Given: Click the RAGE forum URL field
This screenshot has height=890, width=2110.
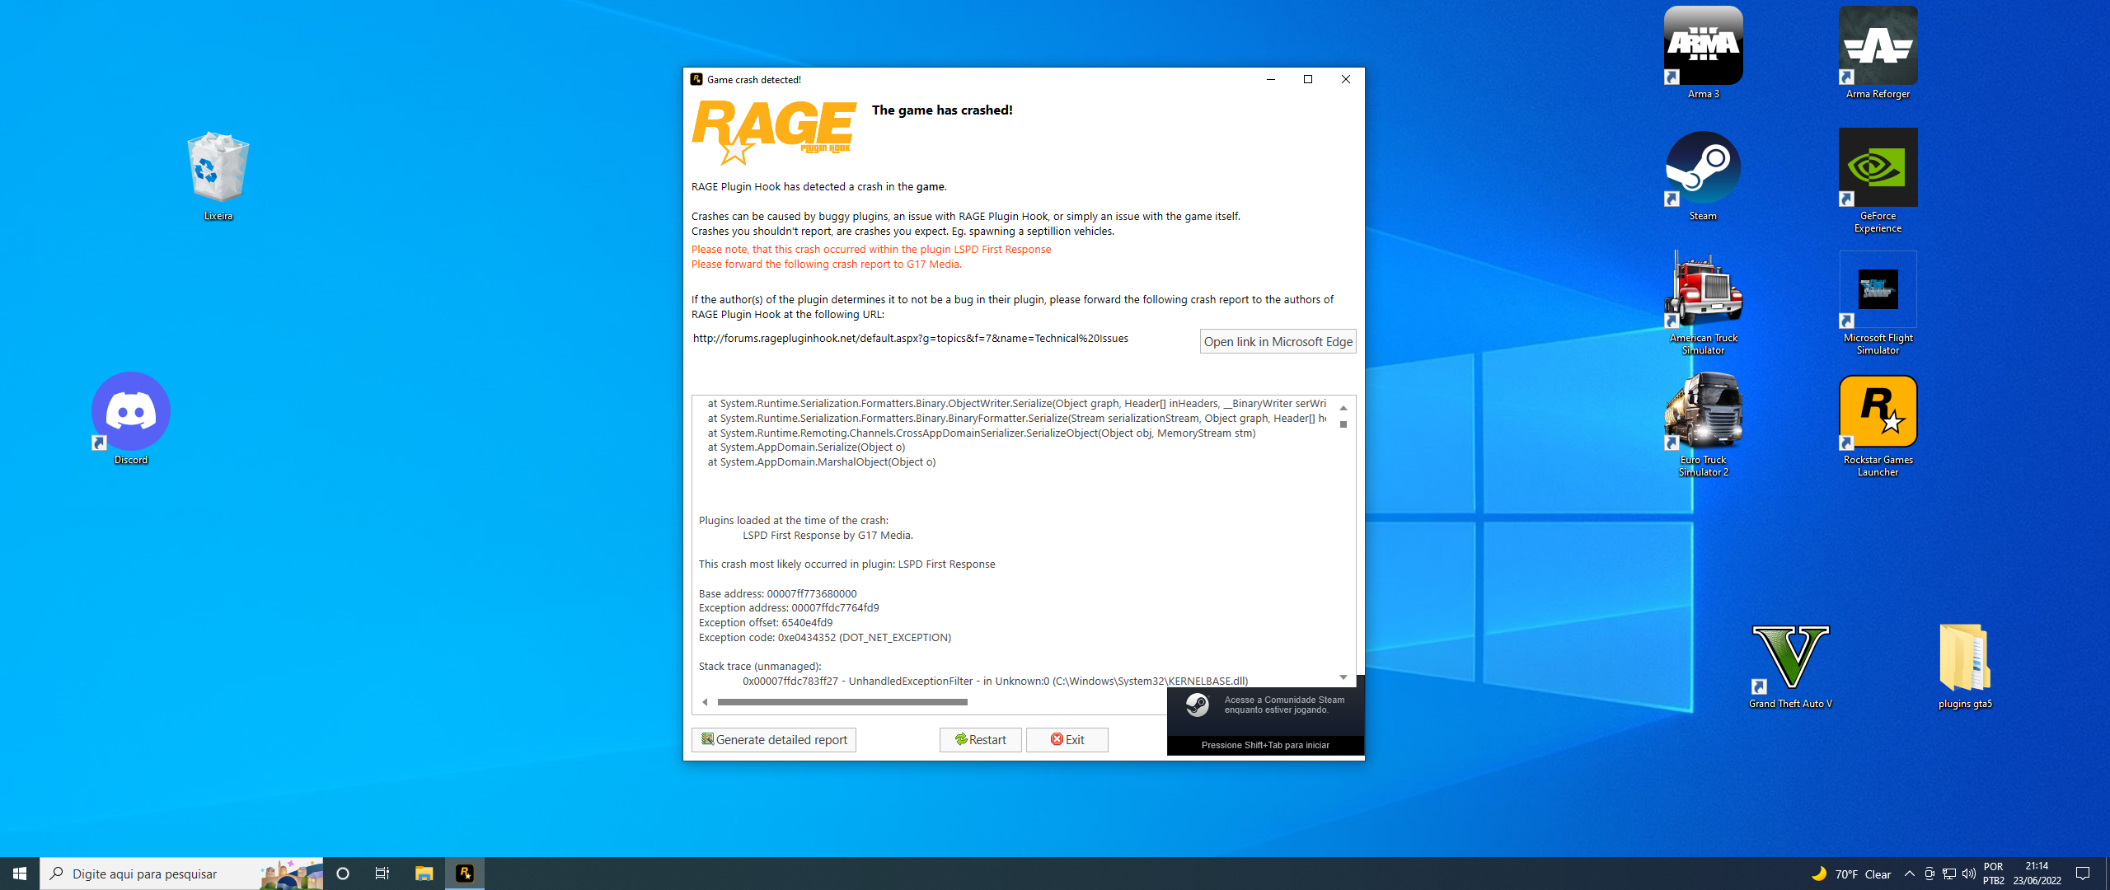Looking at the screenshot, I should (x=910, y=339).
